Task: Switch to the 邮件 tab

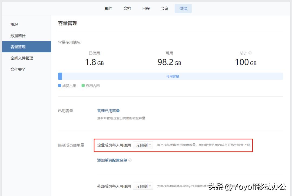Action: 108,8
